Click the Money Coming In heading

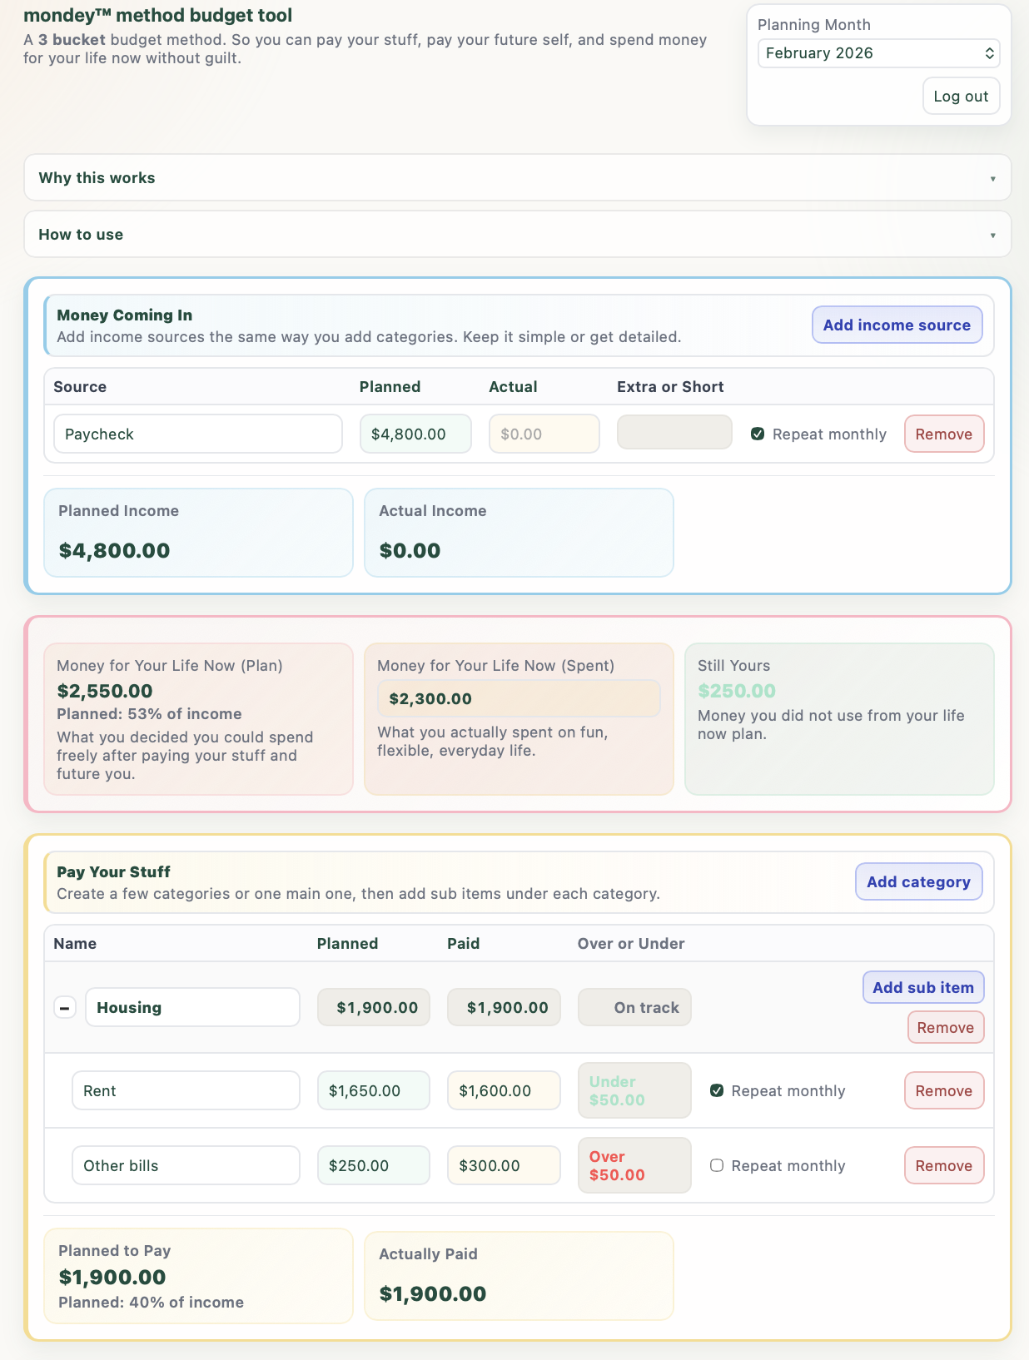124,315
